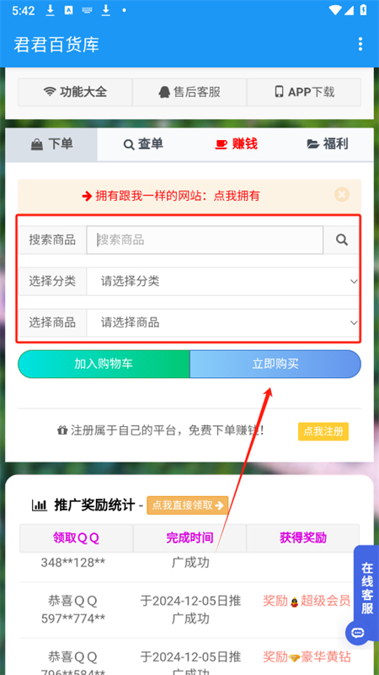Tap the yellow 点我注册 button

(323, 432)
